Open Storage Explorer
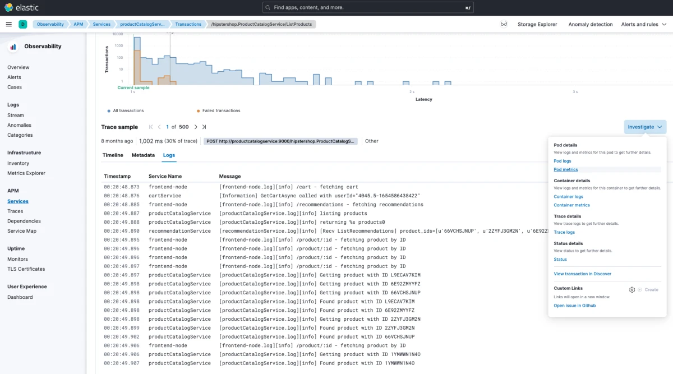Screen dimensions: 673x374 [537, 24]
